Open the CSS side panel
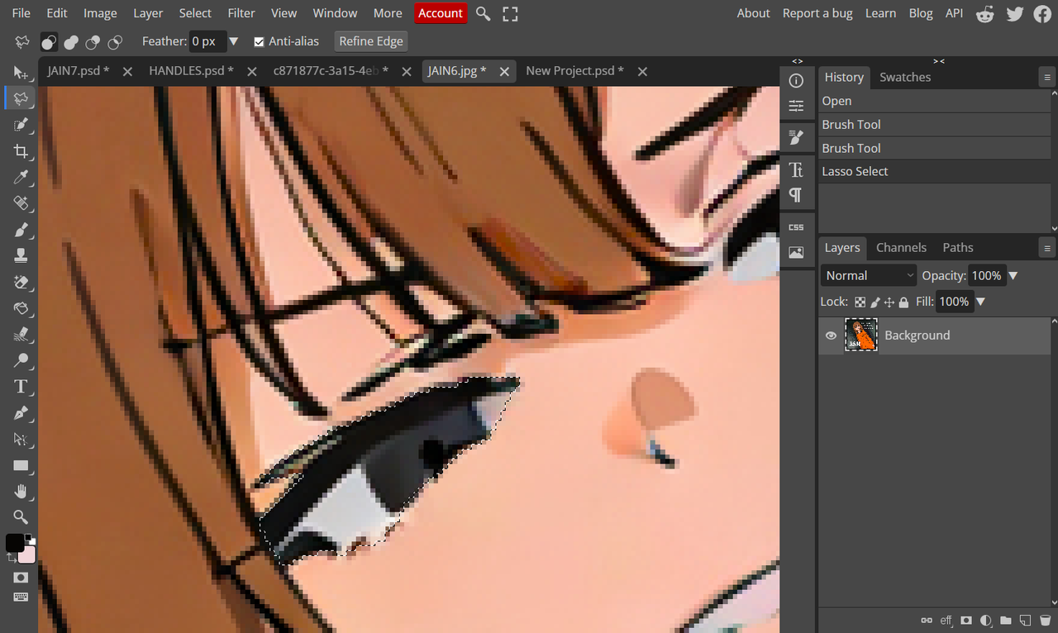The image size is (1058, 633). tap(796, 226)
